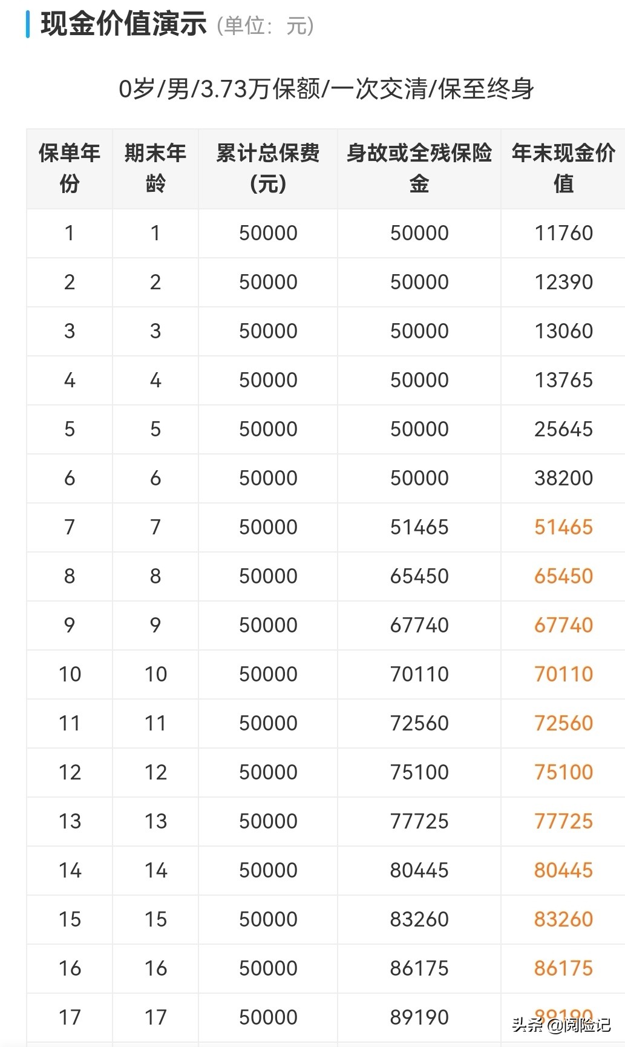Click the cash value 11760 cell
Image resolution: width=625 pixels, height=1047 pixels.
coord(563,233)
